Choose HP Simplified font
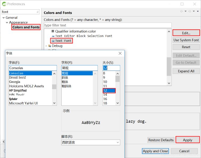This screenshot has width=201, height=158. (x=30, y=90)
